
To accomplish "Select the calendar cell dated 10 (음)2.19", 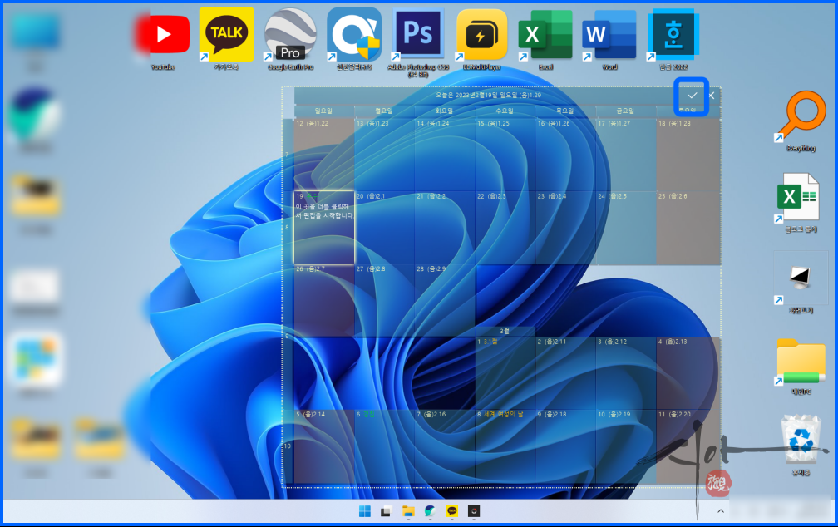I will coord(626,446).
